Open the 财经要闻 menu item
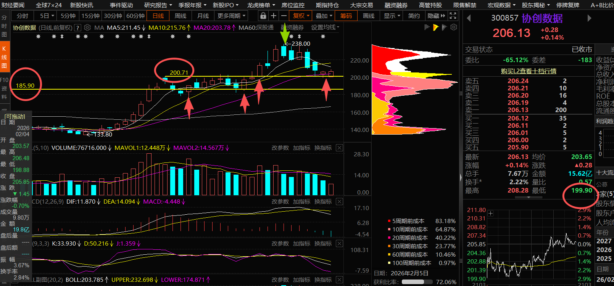 coord(13,5)
